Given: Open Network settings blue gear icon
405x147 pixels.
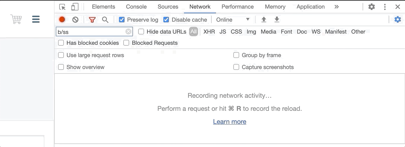Looking at the screenshot, I should tap(398, 19).
